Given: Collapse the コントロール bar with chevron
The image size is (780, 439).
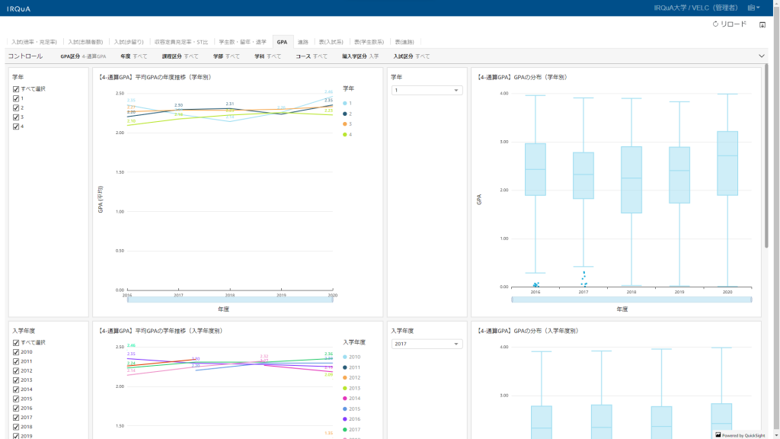Looking at the screenshot, I should point(762,56).
